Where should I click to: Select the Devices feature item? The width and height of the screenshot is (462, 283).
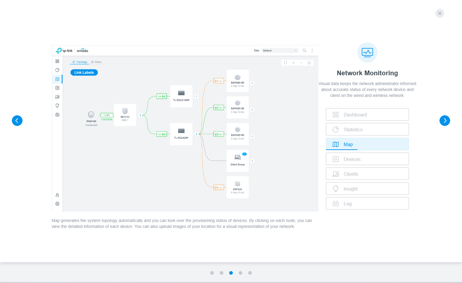[367, 159]
